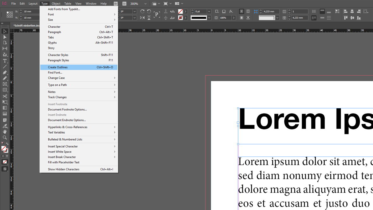
Task: Select the Zoom tool
Action: 5,138
